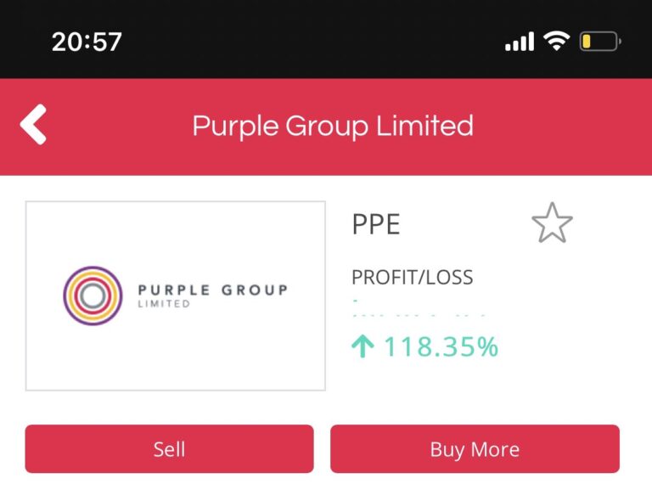Image resolution: width=652 pixels, height=501 pixels.
Task: Tap the Wi-Fi status icon
Action: (x=557, y=41)
